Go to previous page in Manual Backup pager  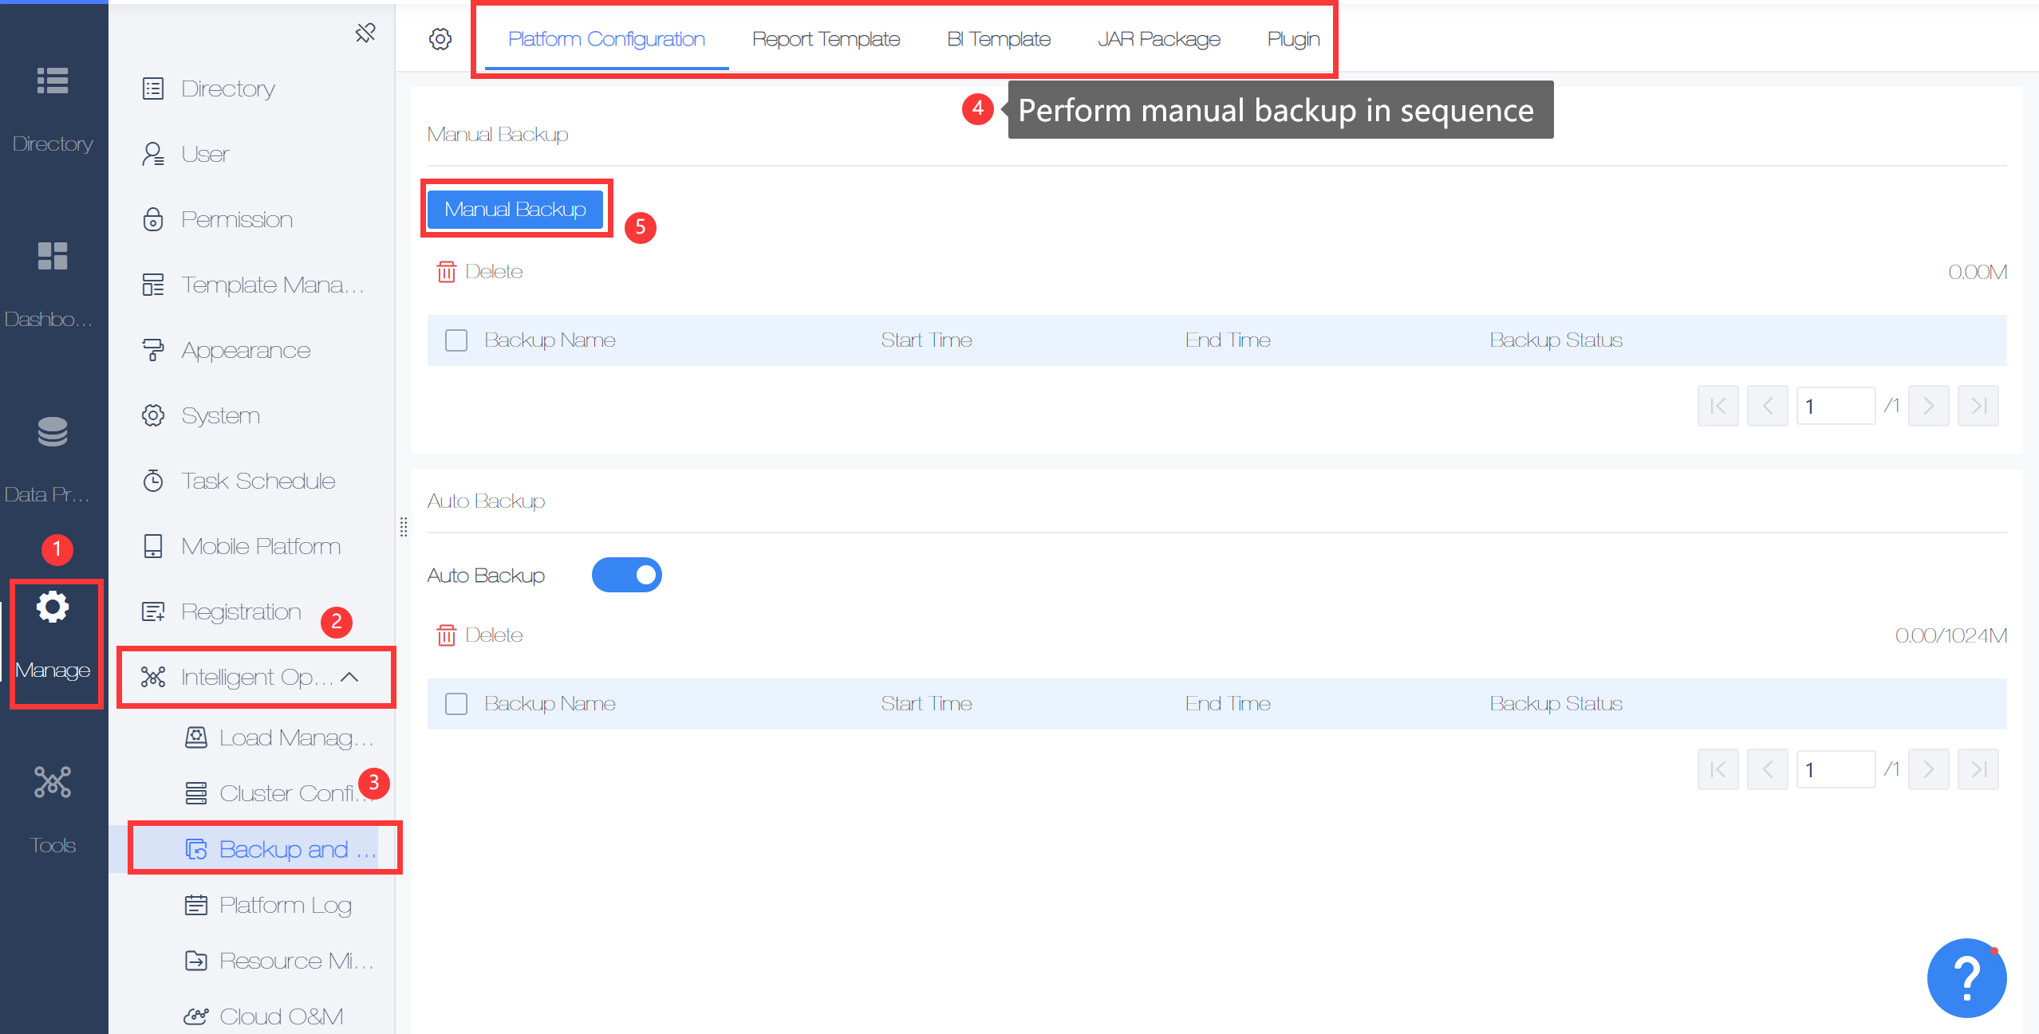point(1768,406)
